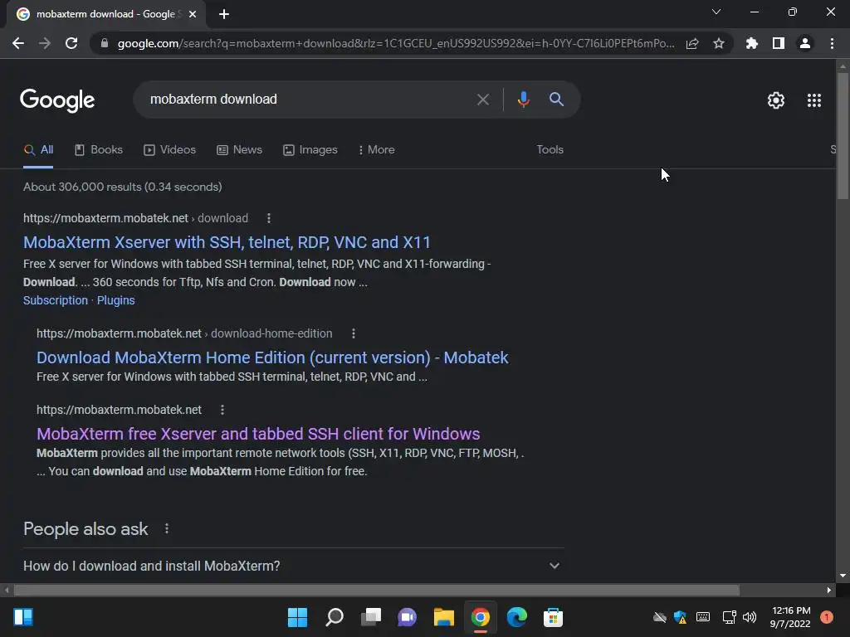Open Windows Widgets from taskbar
The height and width of the screenshot is (637, 850).
pyautogui.click(x=23, y=617)
